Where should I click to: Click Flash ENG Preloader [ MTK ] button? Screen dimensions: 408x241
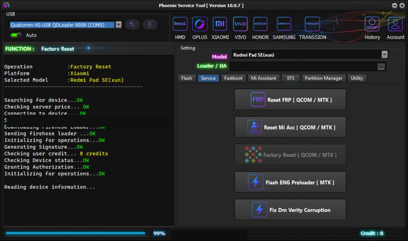coord(290,182)
